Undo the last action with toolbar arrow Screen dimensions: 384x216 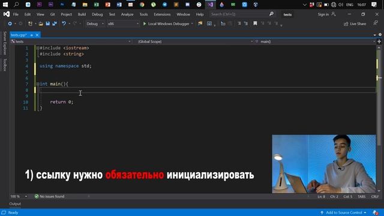[x=64, y=24]
